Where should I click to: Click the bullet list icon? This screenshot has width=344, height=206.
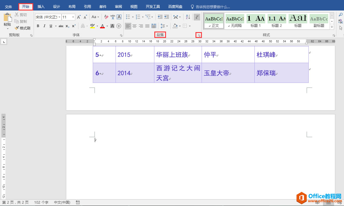pyautogui.click(x=128, y=17)
